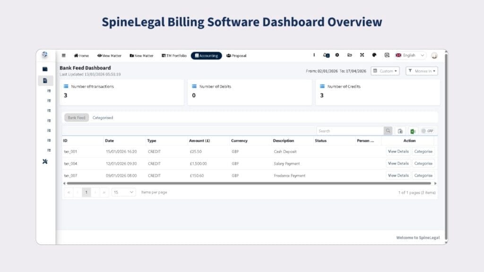484x272 pixels.
Task: Open the items per page dropdown
Action: pyautogui.click(x=124, y=192)
